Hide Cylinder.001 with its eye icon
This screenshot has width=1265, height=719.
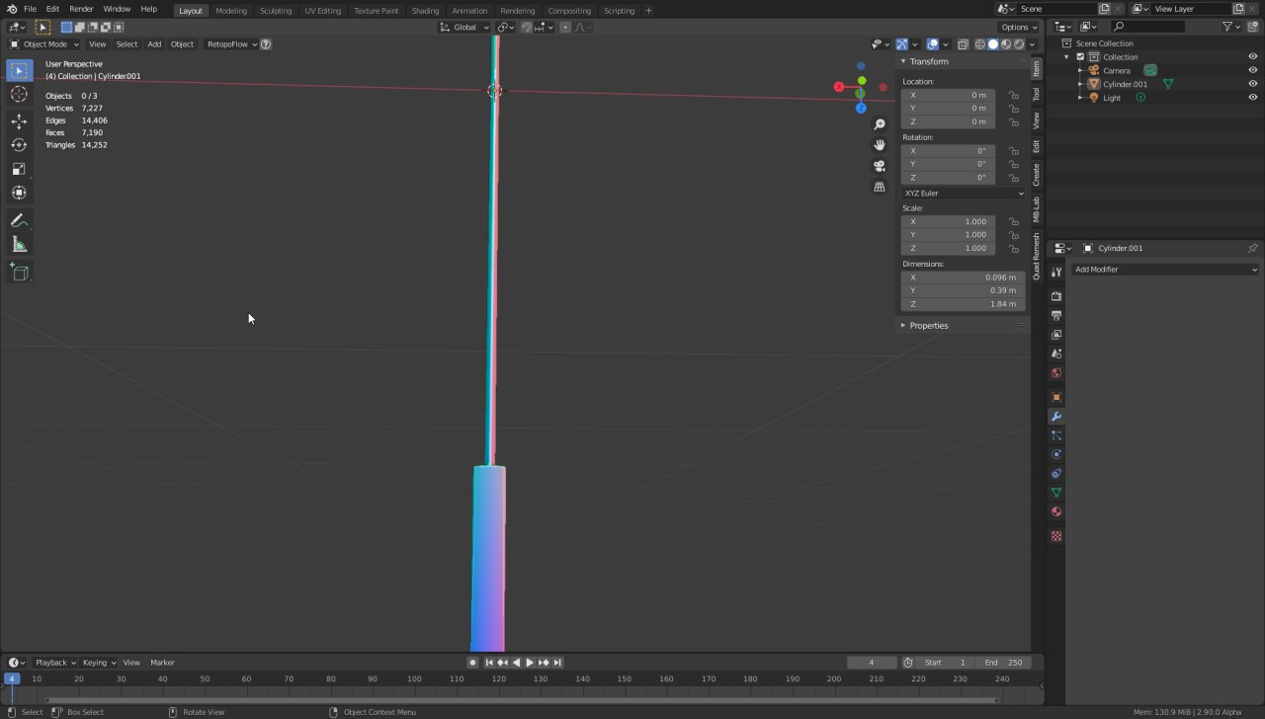click(1253, 84)
